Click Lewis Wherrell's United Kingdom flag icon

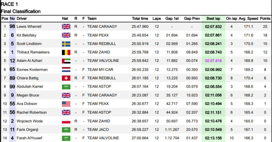click(x=66, y=26)
